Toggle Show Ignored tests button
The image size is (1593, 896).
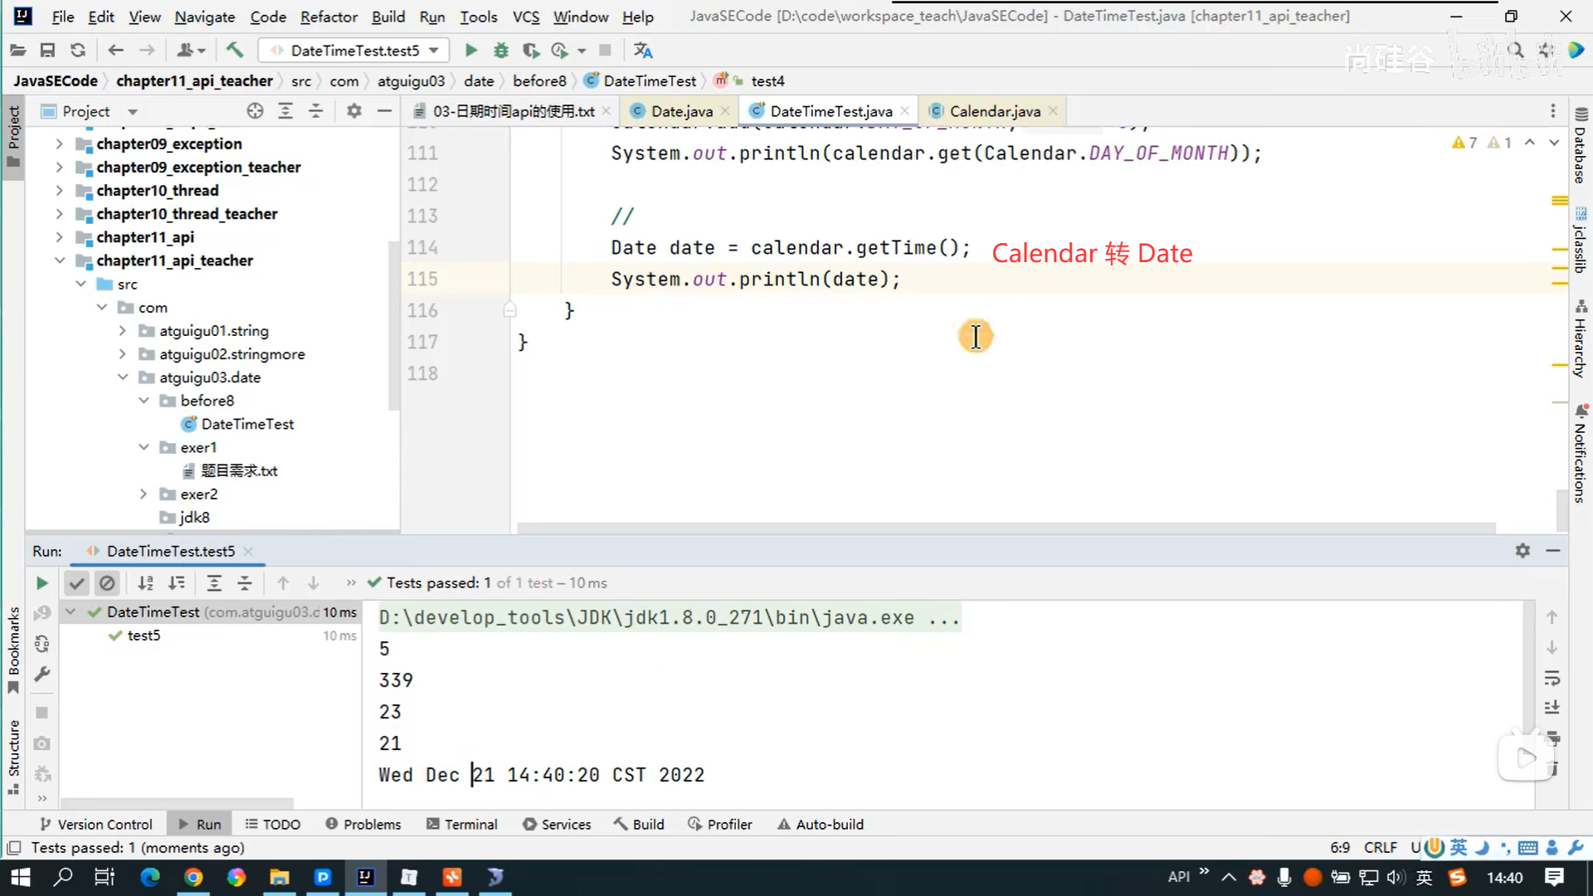(107, 583)
